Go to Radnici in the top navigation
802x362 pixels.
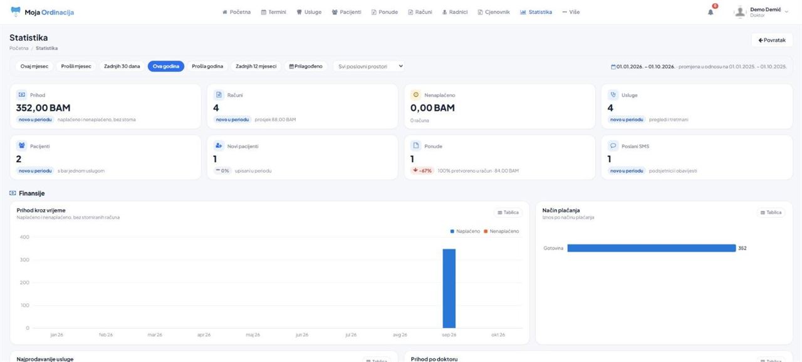click(455, 12)
